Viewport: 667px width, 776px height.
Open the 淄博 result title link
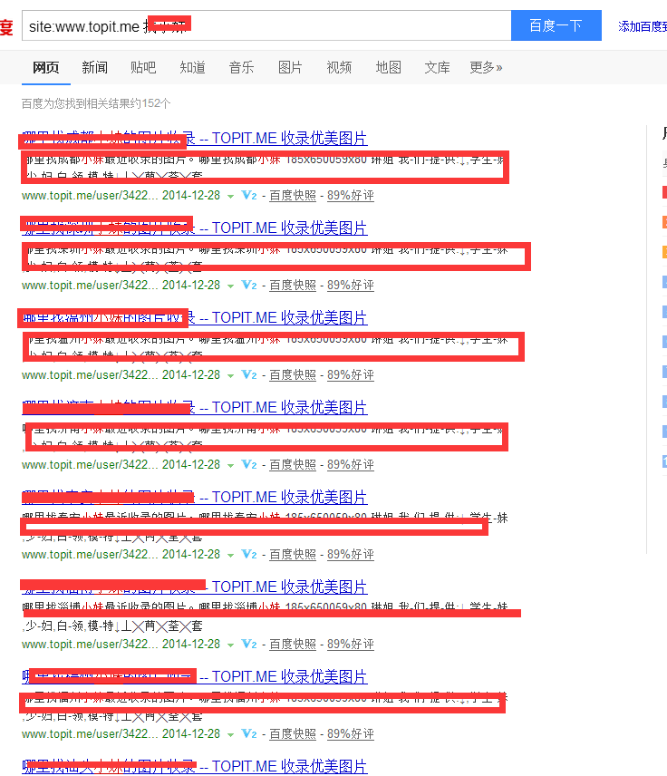pos(195,587)
